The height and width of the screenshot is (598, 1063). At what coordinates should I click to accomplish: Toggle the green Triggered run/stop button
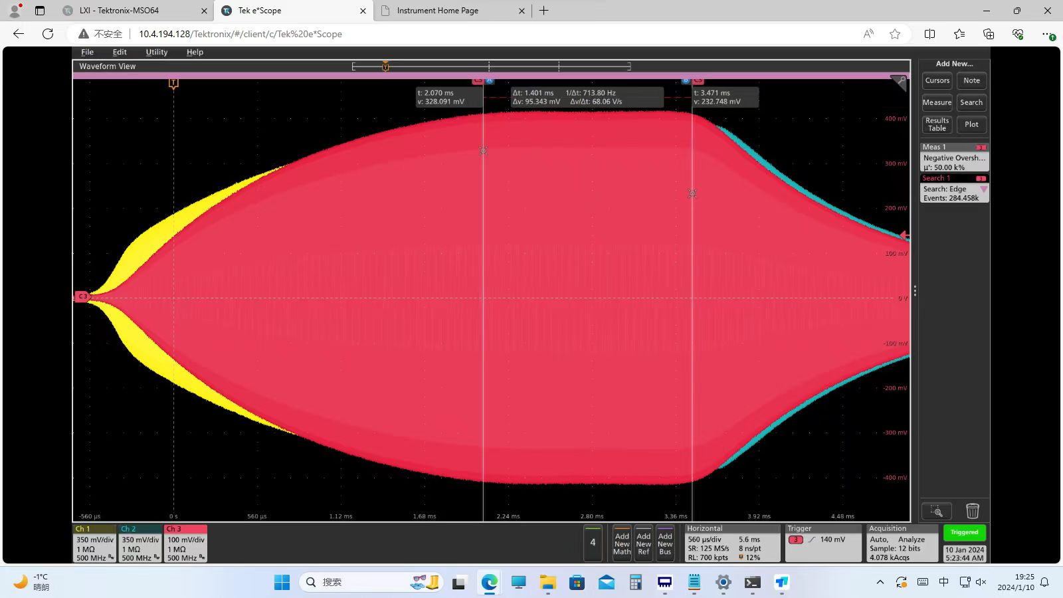point(964,532)
